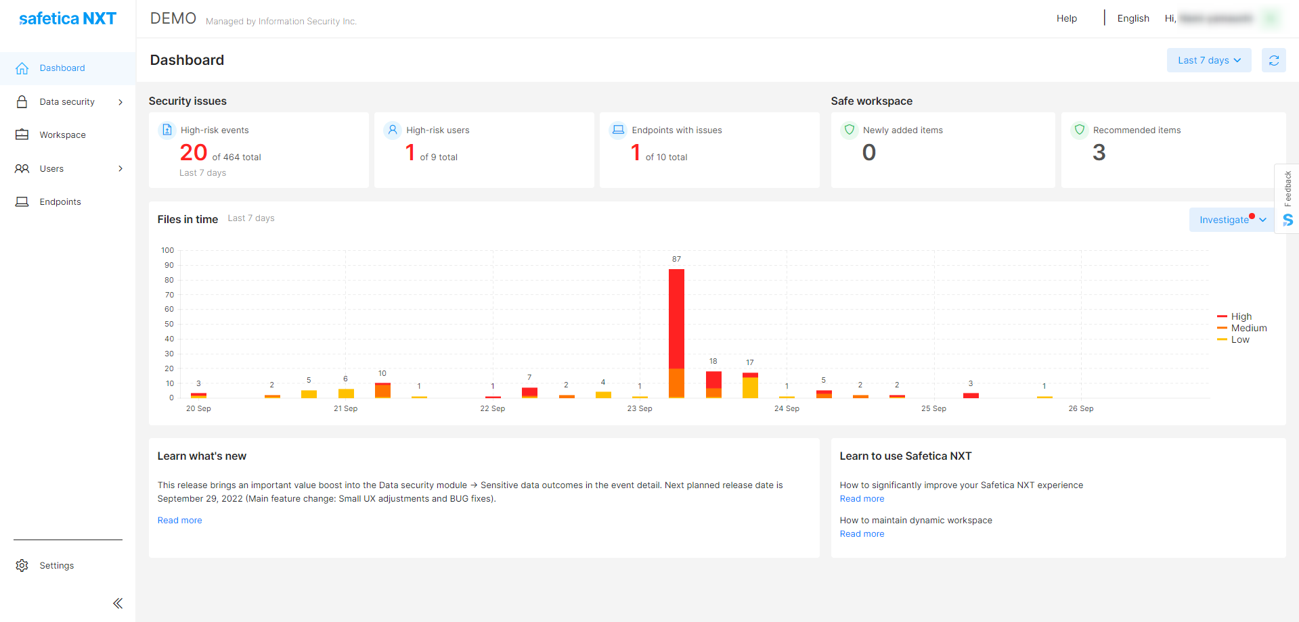Viewport: 1299px width, 622px height.
Task: Click the Safetica S icon under Feedback
Action: pyautogui.click(x=1287, y=220)
